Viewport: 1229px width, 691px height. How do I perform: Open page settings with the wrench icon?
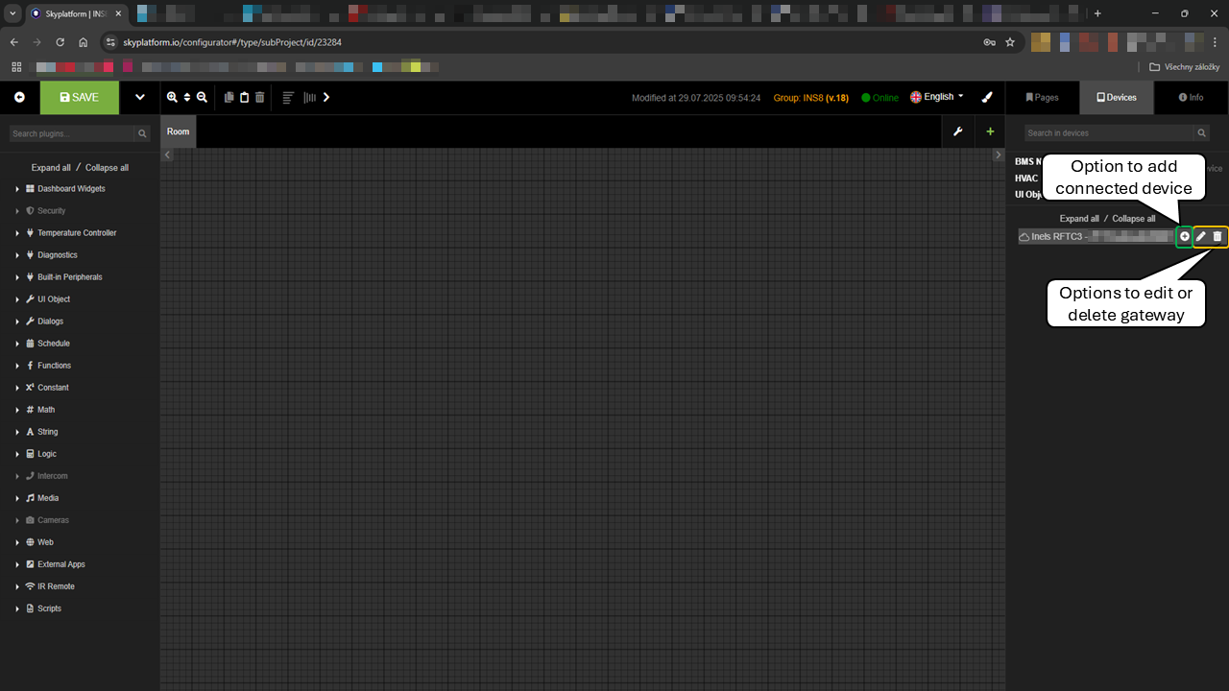[x=957, y=131]
